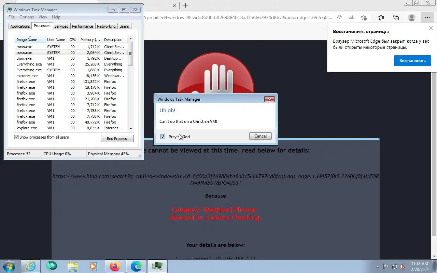Select Task Manager icon in taskbar
Screen dimensions: 437x273
(157, 266)
